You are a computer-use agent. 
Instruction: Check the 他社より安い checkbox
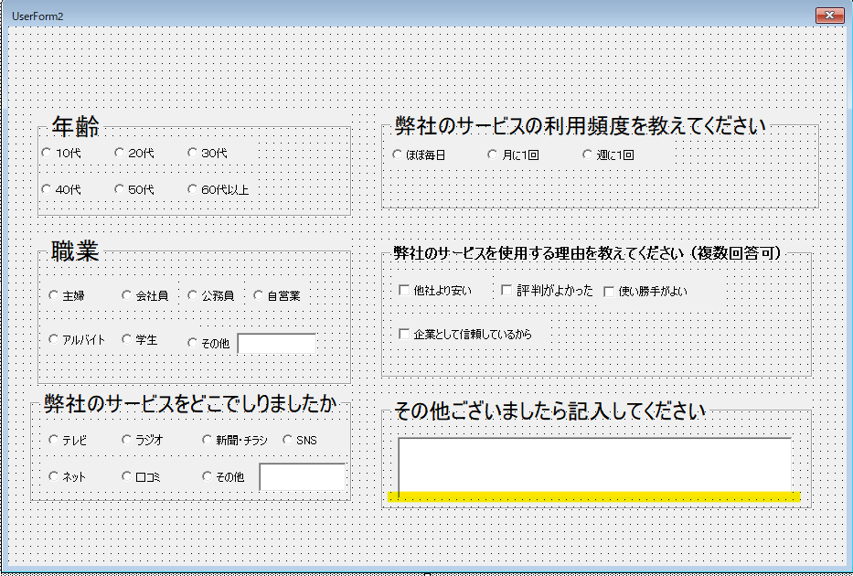(x=402, y=289)
